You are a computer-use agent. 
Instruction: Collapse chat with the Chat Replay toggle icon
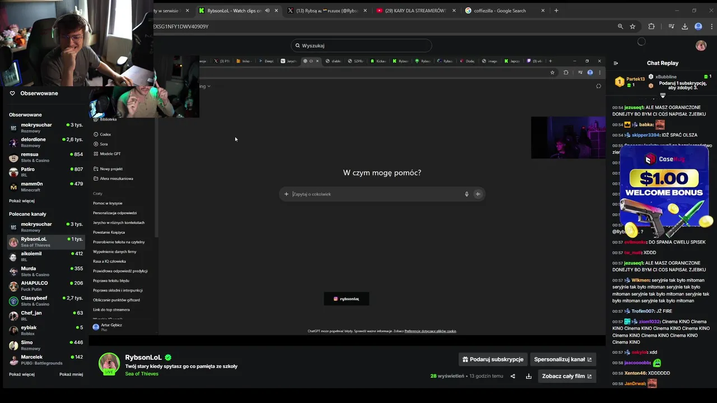[x=616, y=63]
